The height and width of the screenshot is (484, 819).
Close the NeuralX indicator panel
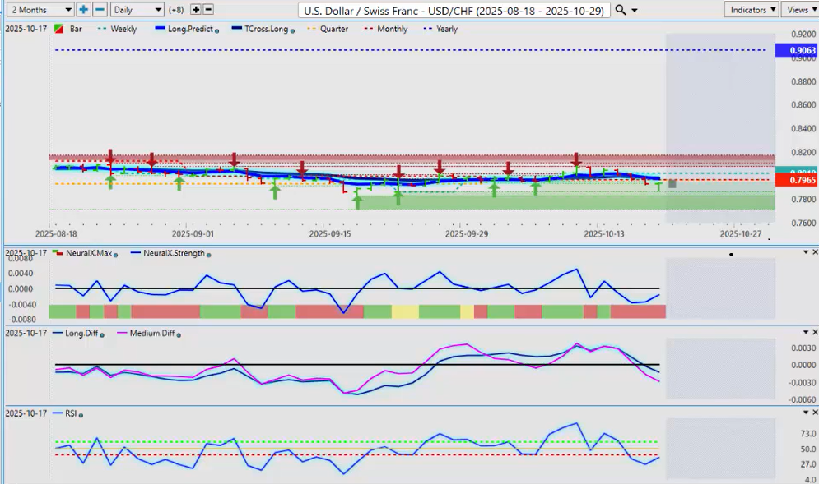click(814, 251)
